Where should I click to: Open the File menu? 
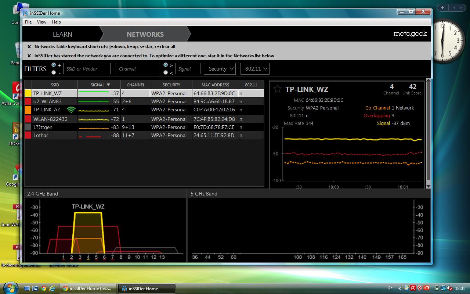pyautogui.click(x=28, y=22)
